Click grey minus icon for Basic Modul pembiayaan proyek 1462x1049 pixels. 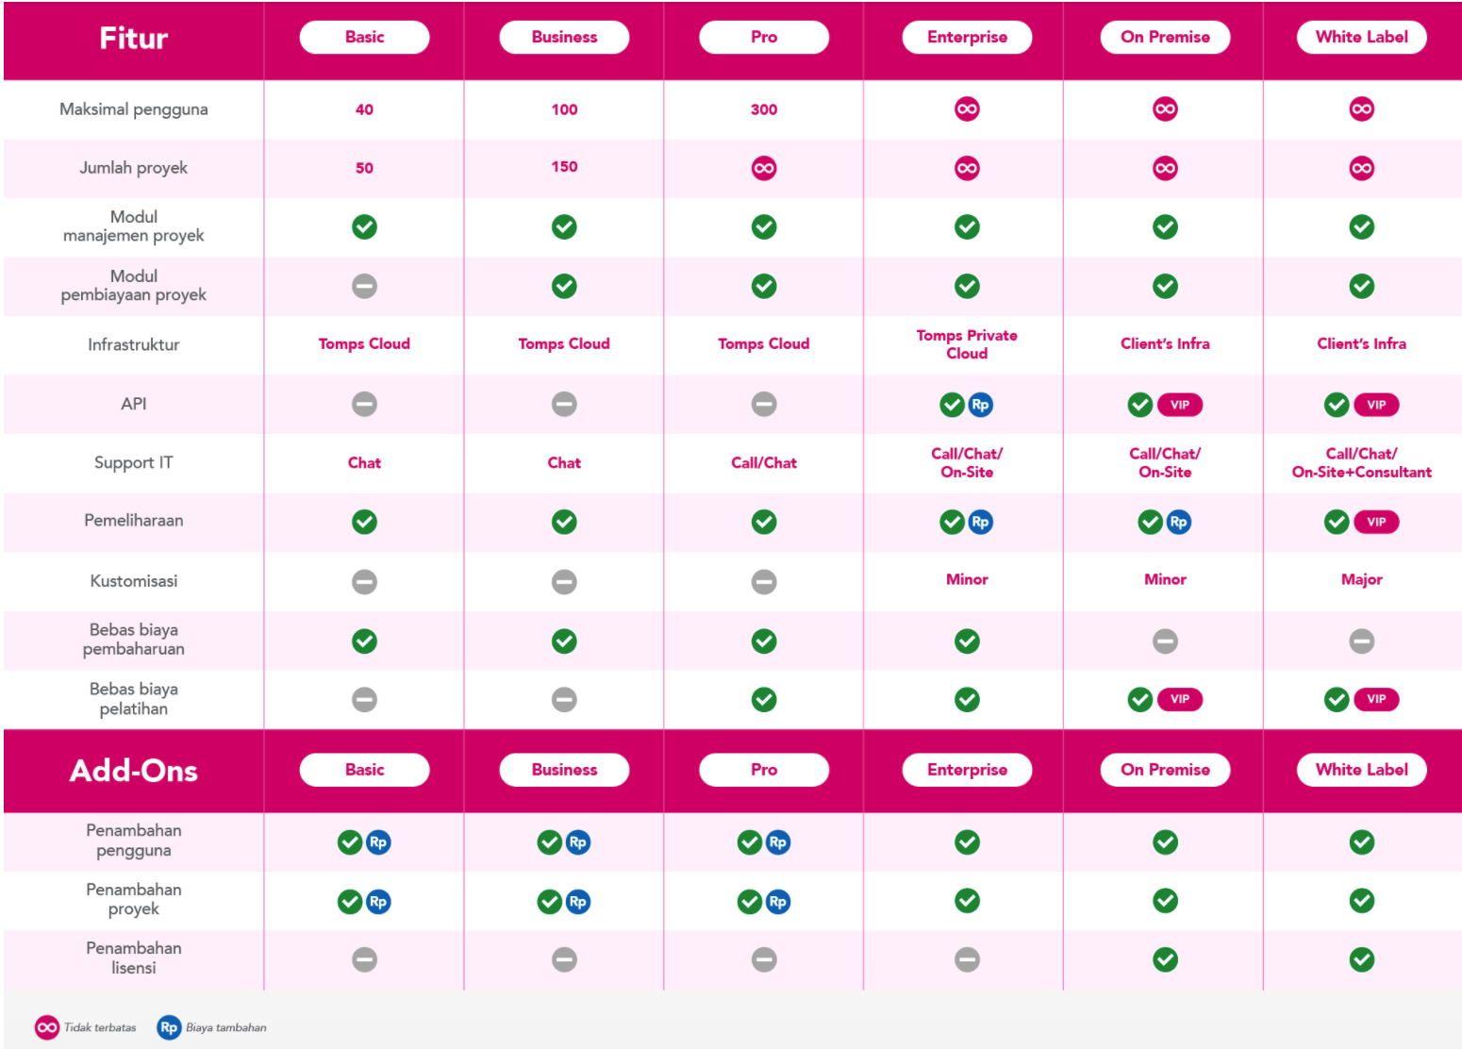(364, 286)
